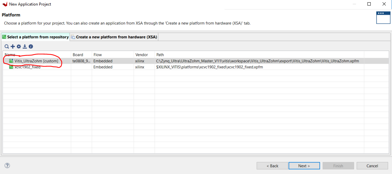Image resolution: width=392 pixels, height=174 pixels.
Task: Click the platform info icon
Action: [x=31, y=47]
